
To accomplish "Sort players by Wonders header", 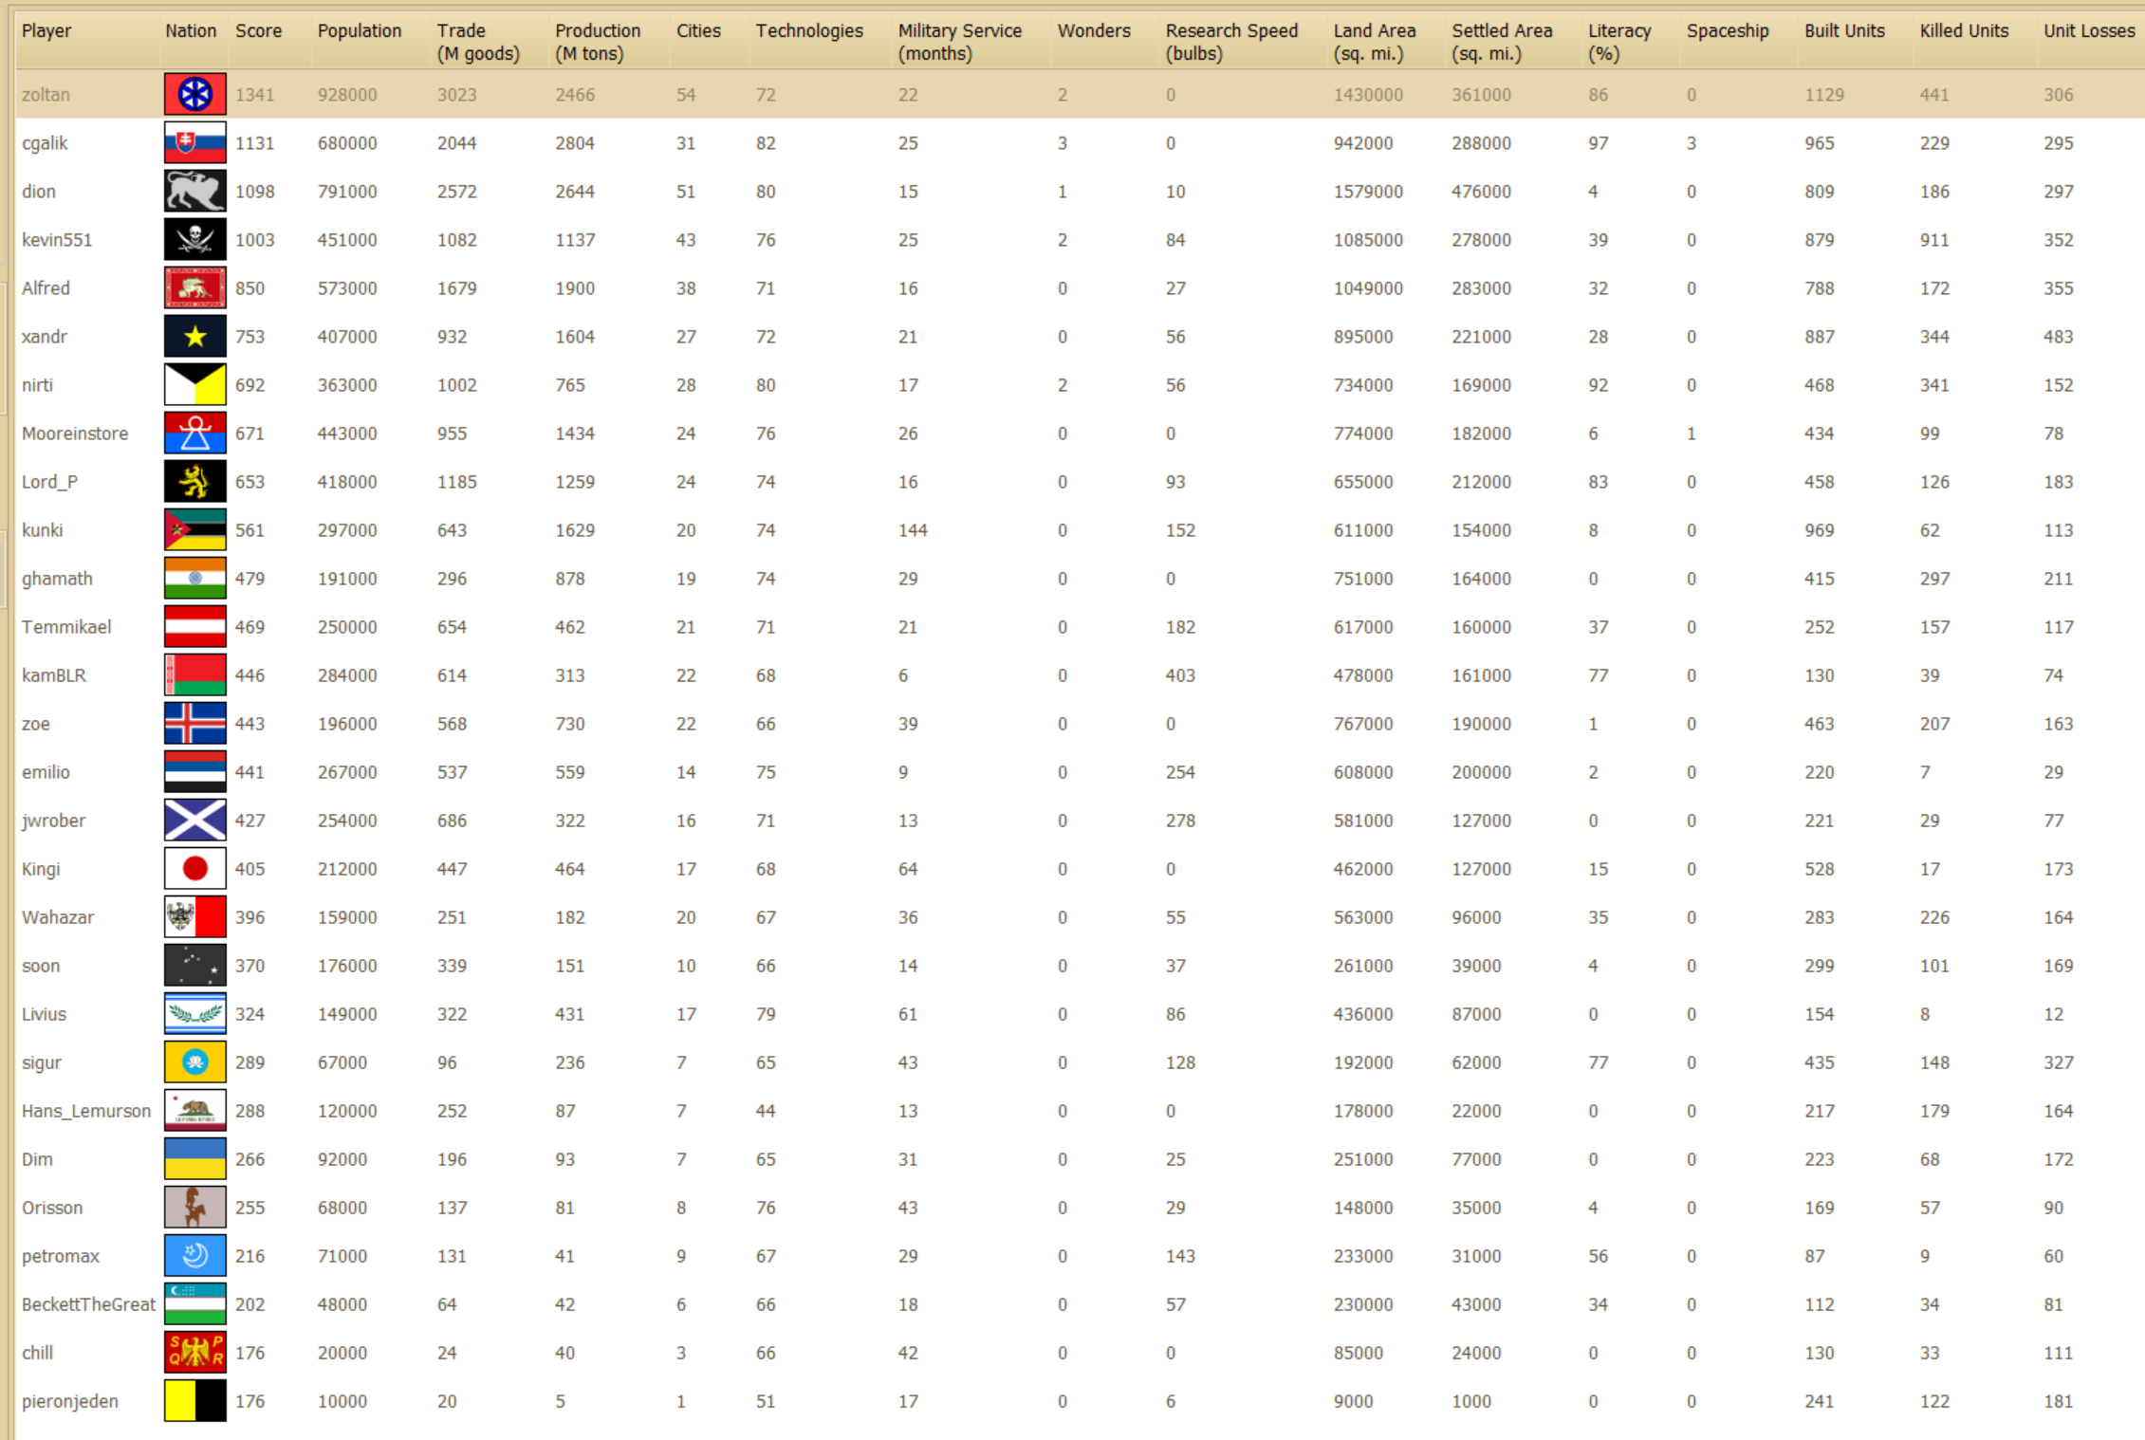I will 1093,31.
